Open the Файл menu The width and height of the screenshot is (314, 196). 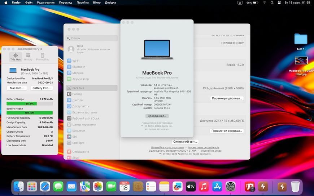[29, 3]
